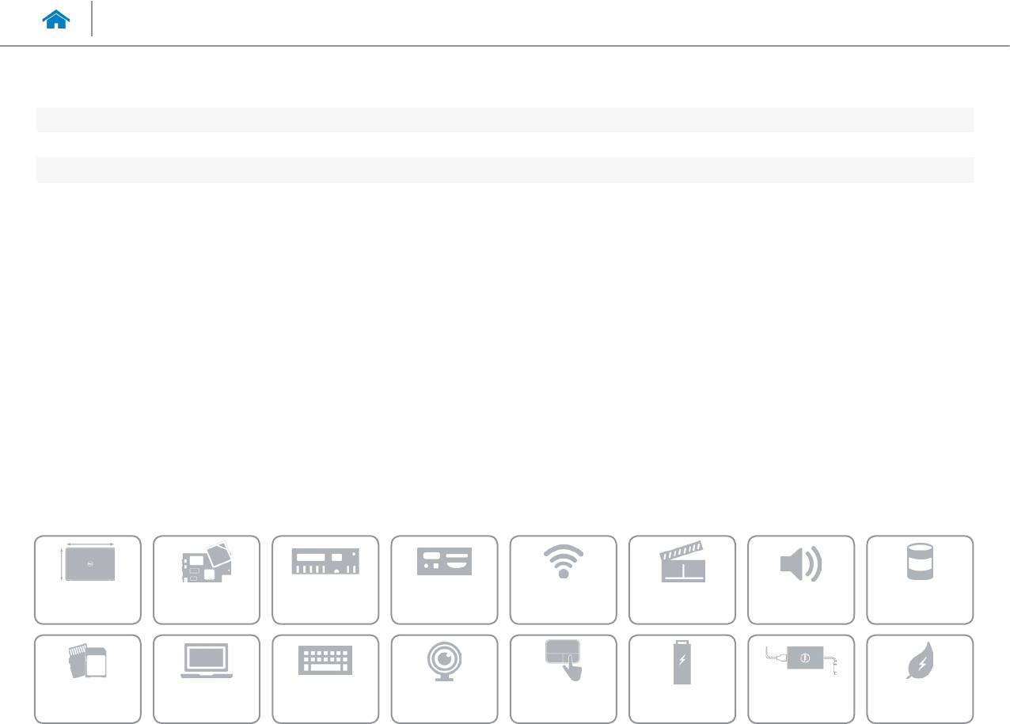Open the webcam camera tile
Image resolution: width=1010 pixels, height=724 pixels.
pos(444,679)
